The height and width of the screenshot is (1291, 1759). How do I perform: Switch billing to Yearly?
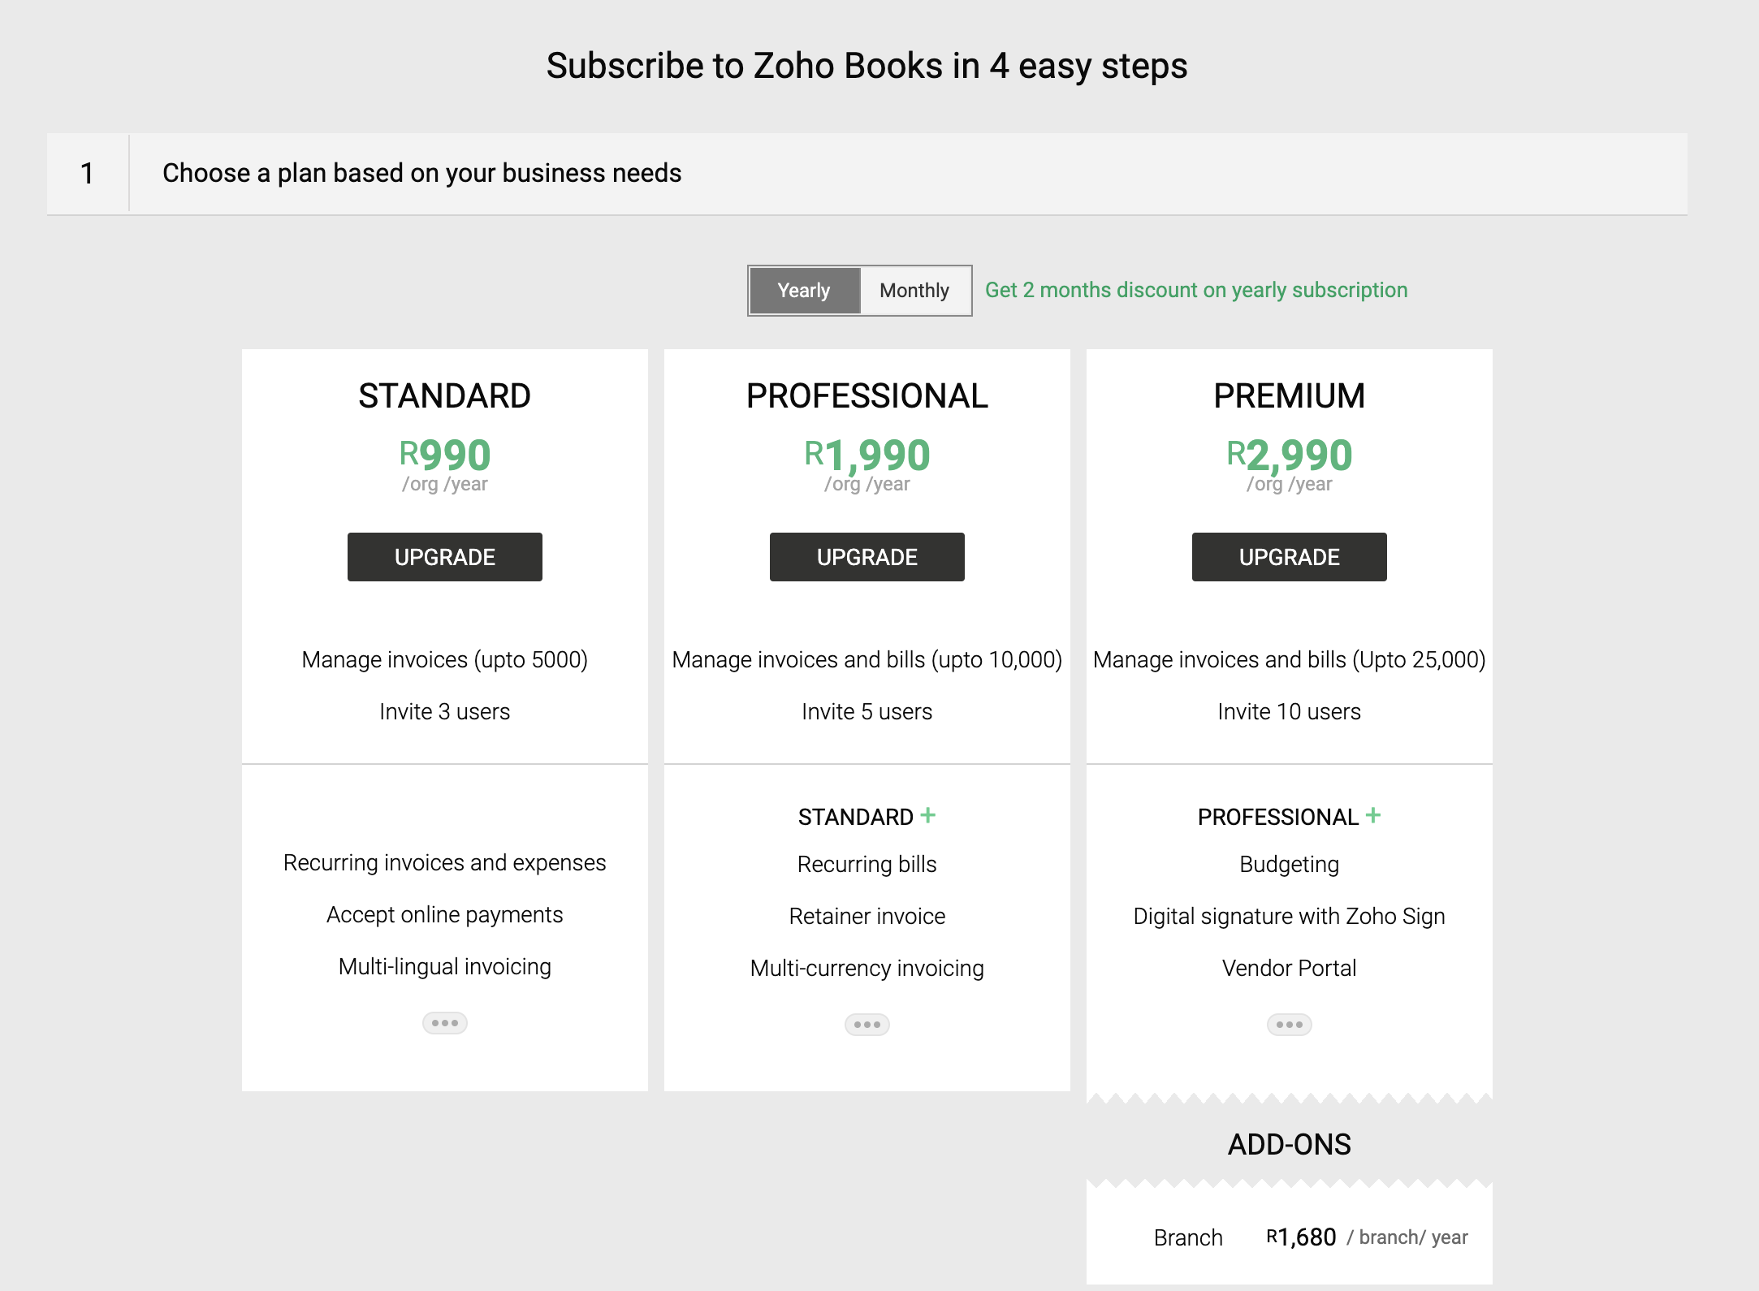click(x=804, y=291)
